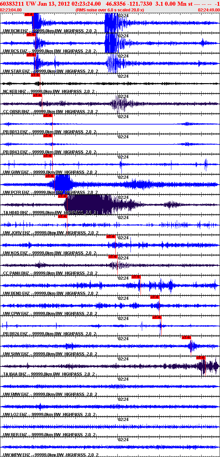
Task: Click the 'UW KOS EHZ' station label
Action: (x=16, y=253)
